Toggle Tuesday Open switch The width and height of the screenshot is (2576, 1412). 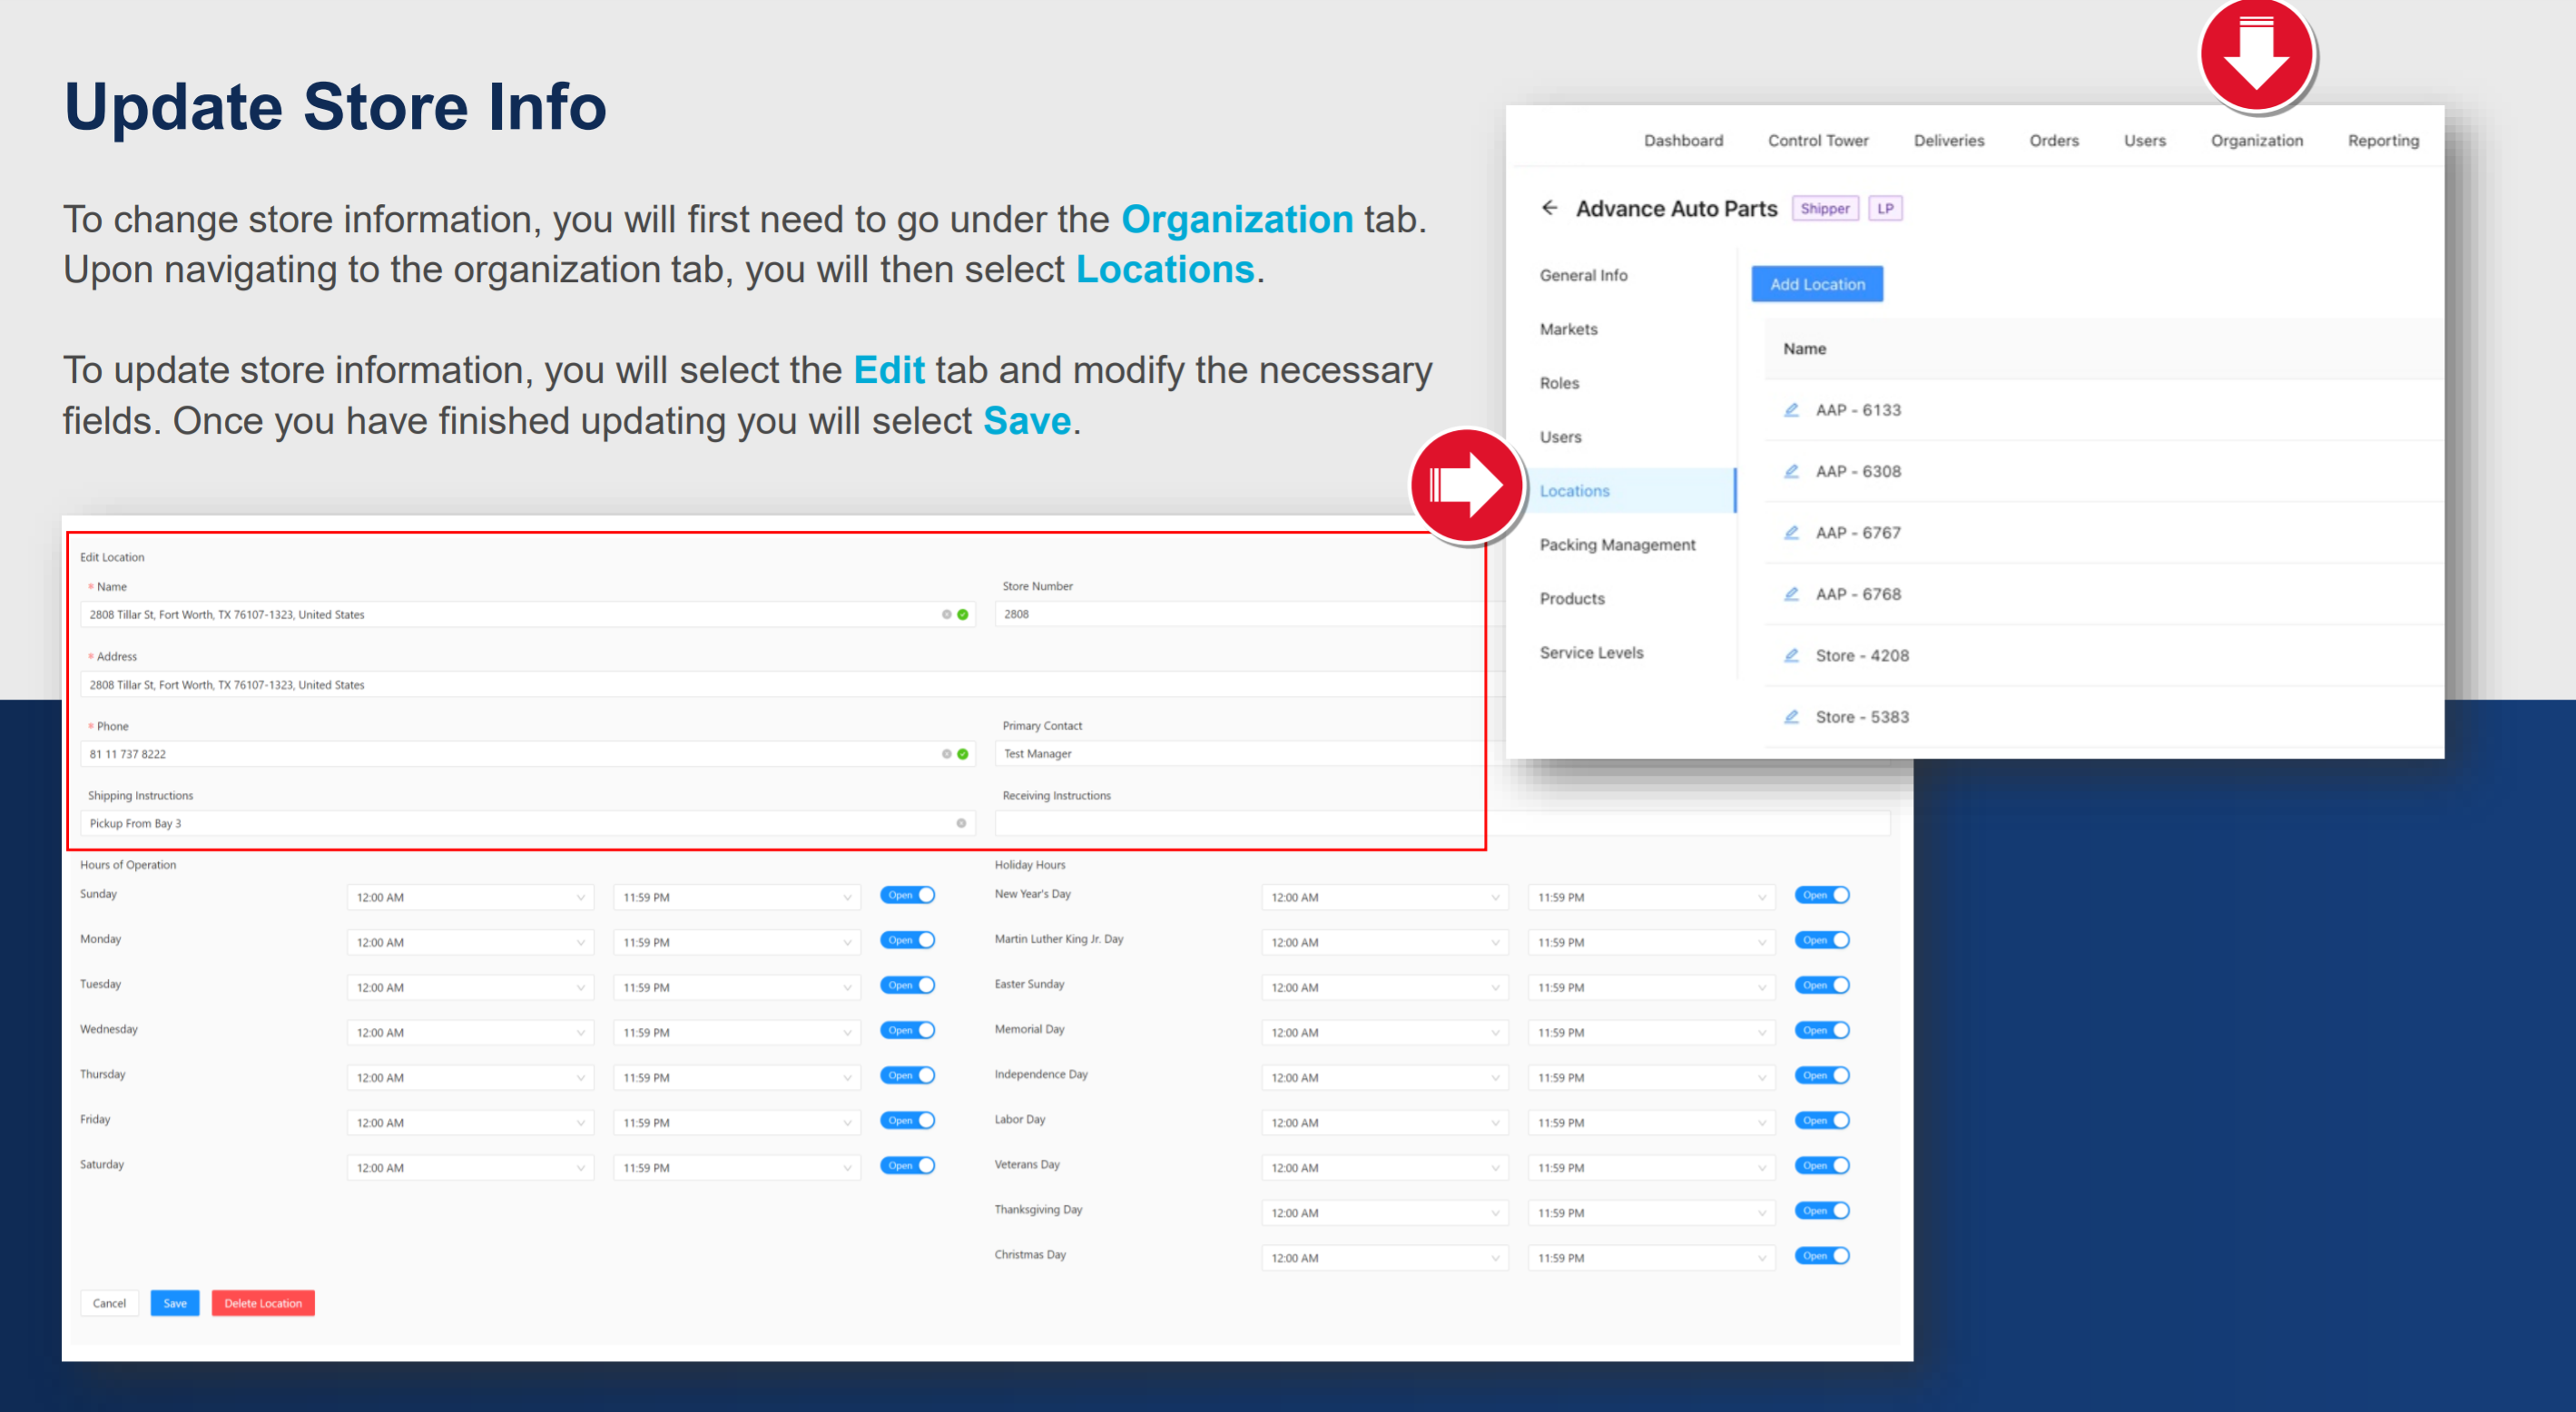click(908, 985)
